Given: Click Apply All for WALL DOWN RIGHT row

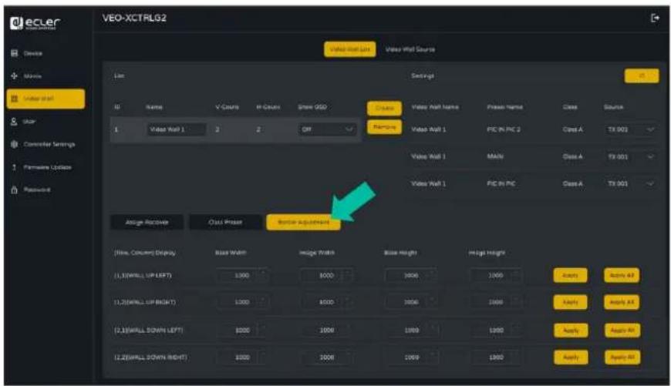Looking at the screenshot, I should coord(622,357).
